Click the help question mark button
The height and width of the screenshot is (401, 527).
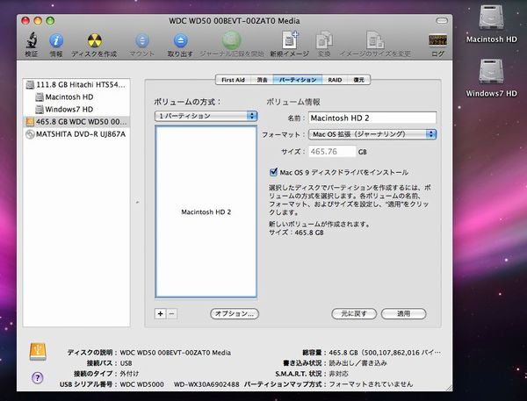(x=38, y=378)
